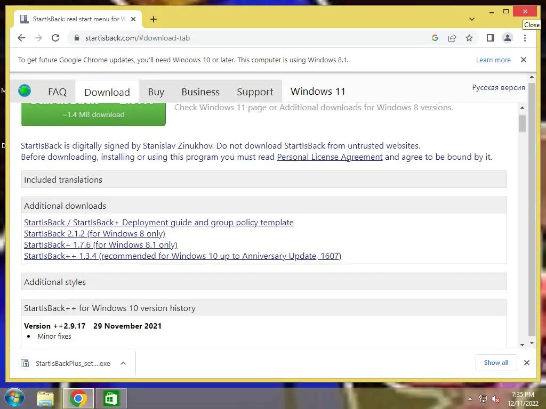Click the lock site info icon

(77, 38)
